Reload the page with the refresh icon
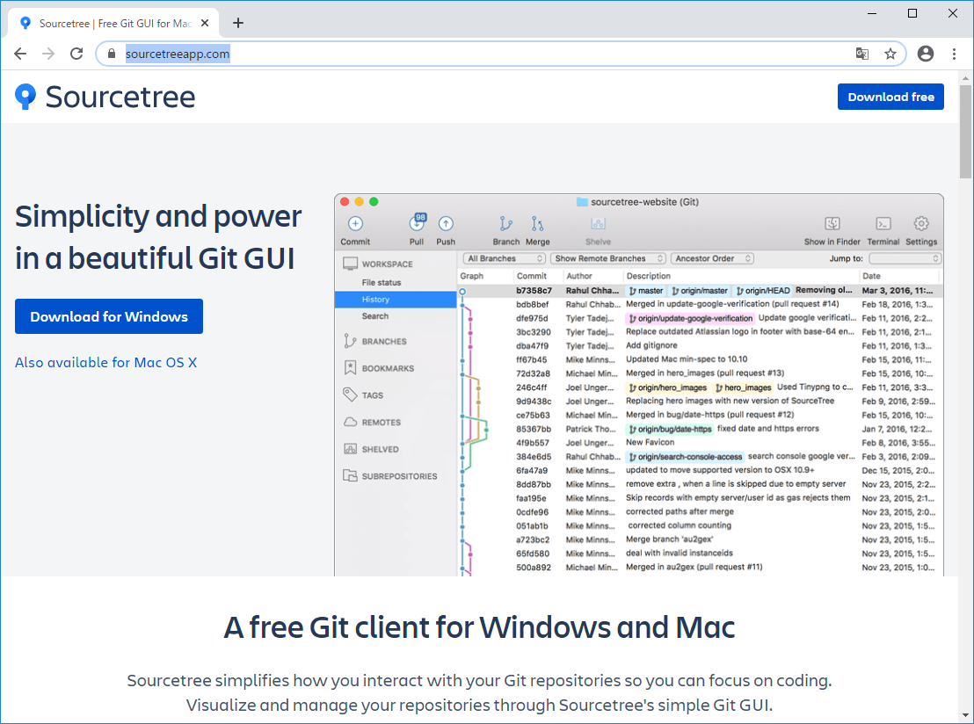974x724 pixels. click(x=76, y=54)
